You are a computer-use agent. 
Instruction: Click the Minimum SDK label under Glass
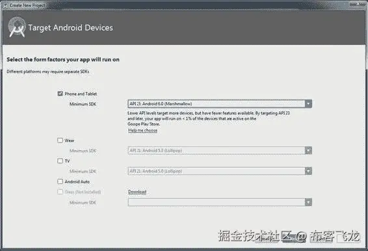[83, 202]
